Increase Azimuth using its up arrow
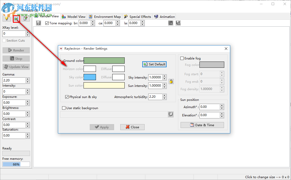Viewport: 291px width, 180px height. [221, 105]
